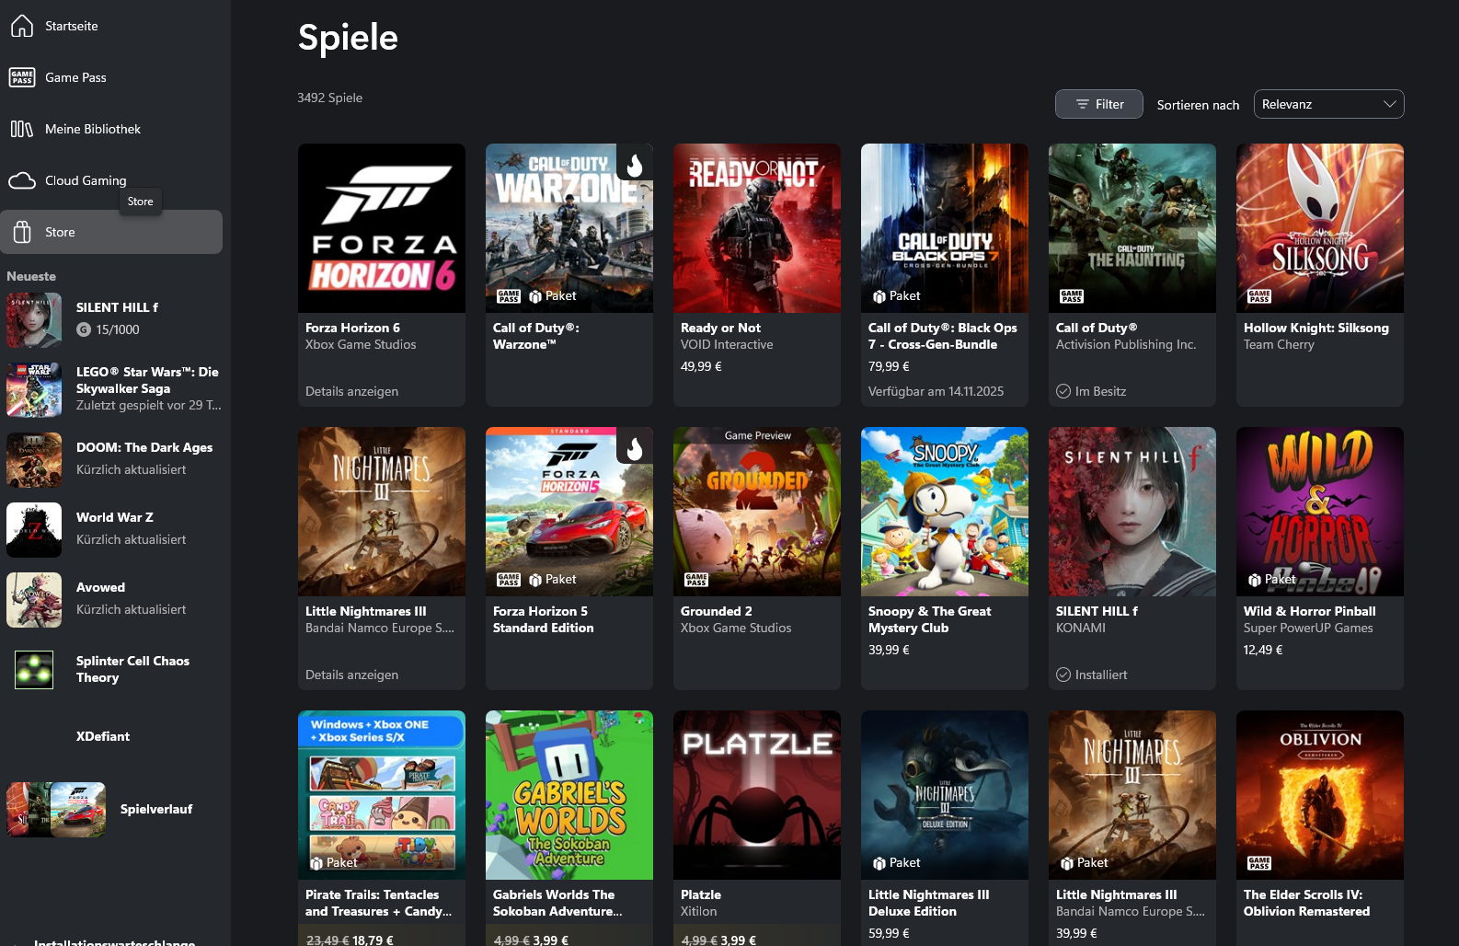Open Meine Bibliothek library icon

click(x=22, y=129)
